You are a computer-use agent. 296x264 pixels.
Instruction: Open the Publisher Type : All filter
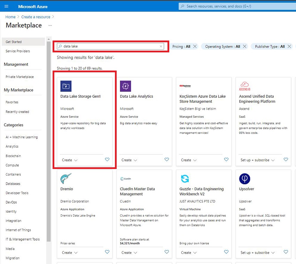(x=270, y=46)
